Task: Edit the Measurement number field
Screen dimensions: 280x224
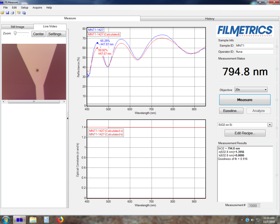Action: click(x=254, y=205)
